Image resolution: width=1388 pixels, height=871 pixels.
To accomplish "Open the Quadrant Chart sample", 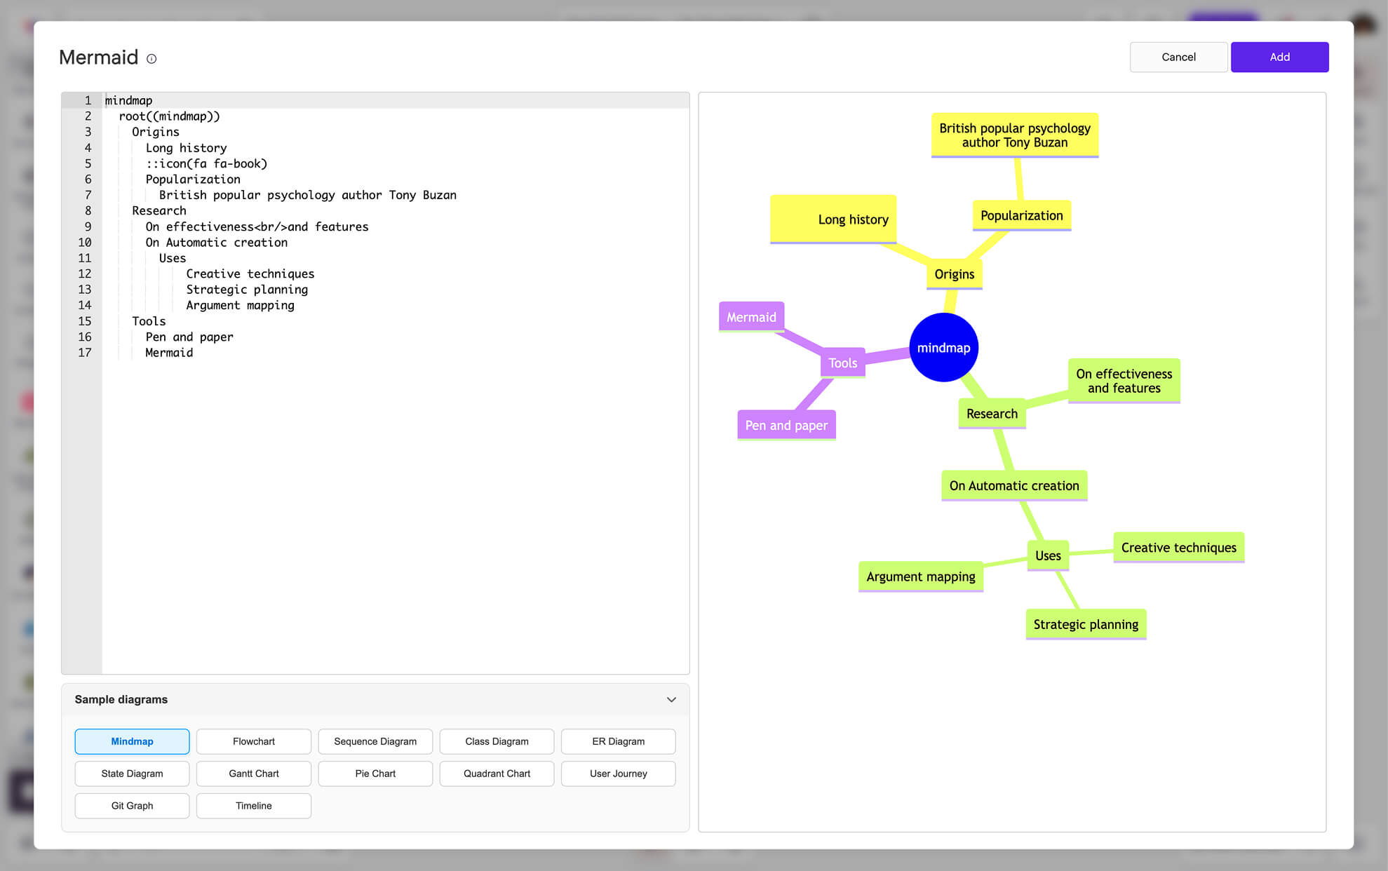I will pyautogui.click(x=497, y=774).
